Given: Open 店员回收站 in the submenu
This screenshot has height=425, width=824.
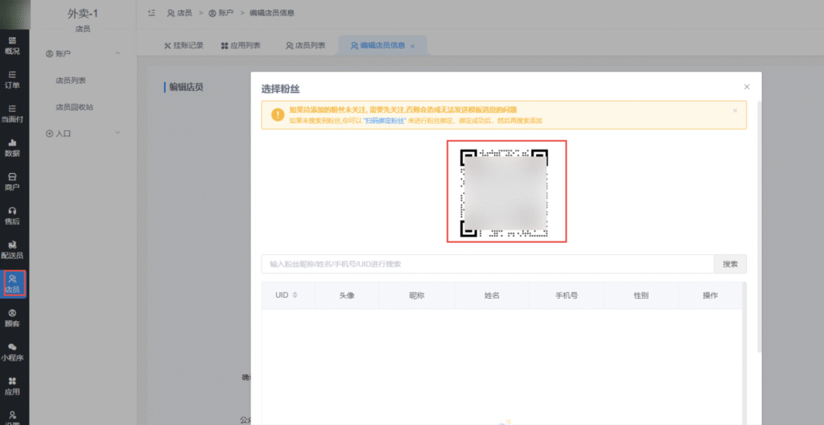Looking at the screenshot, I should (74, 107).
